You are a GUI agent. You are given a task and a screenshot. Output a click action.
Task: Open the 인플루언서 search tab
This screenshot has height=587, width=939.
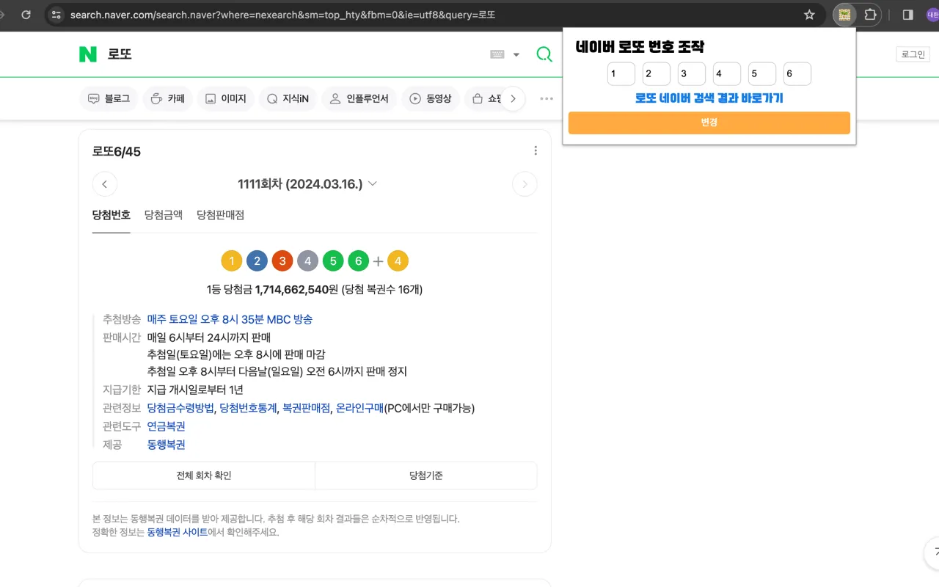(x=359, y=98)
